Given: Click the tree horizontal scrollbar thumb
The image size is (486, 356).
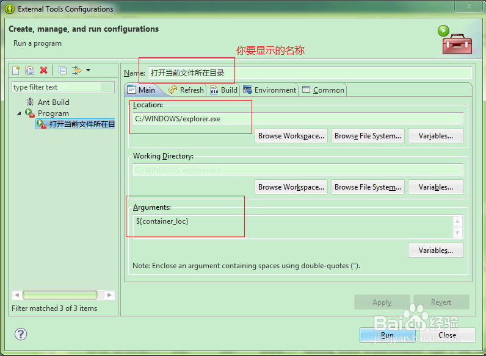Looking at the screenshot, I should pos(60,295).
